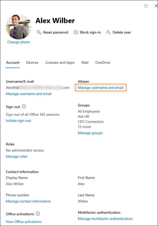Screen dimensions: 158x226
Task: Click Alex Wilber's profile photo
Action: coord(18,26)
